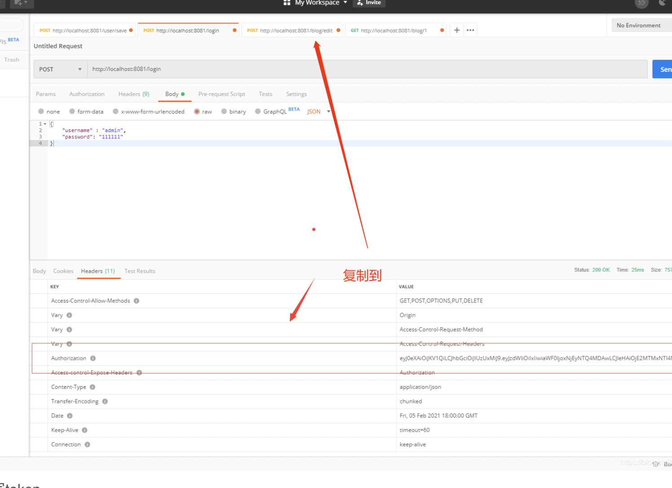Click info icon beside Access-Control-Allow-Methods

tap(137, 301)
